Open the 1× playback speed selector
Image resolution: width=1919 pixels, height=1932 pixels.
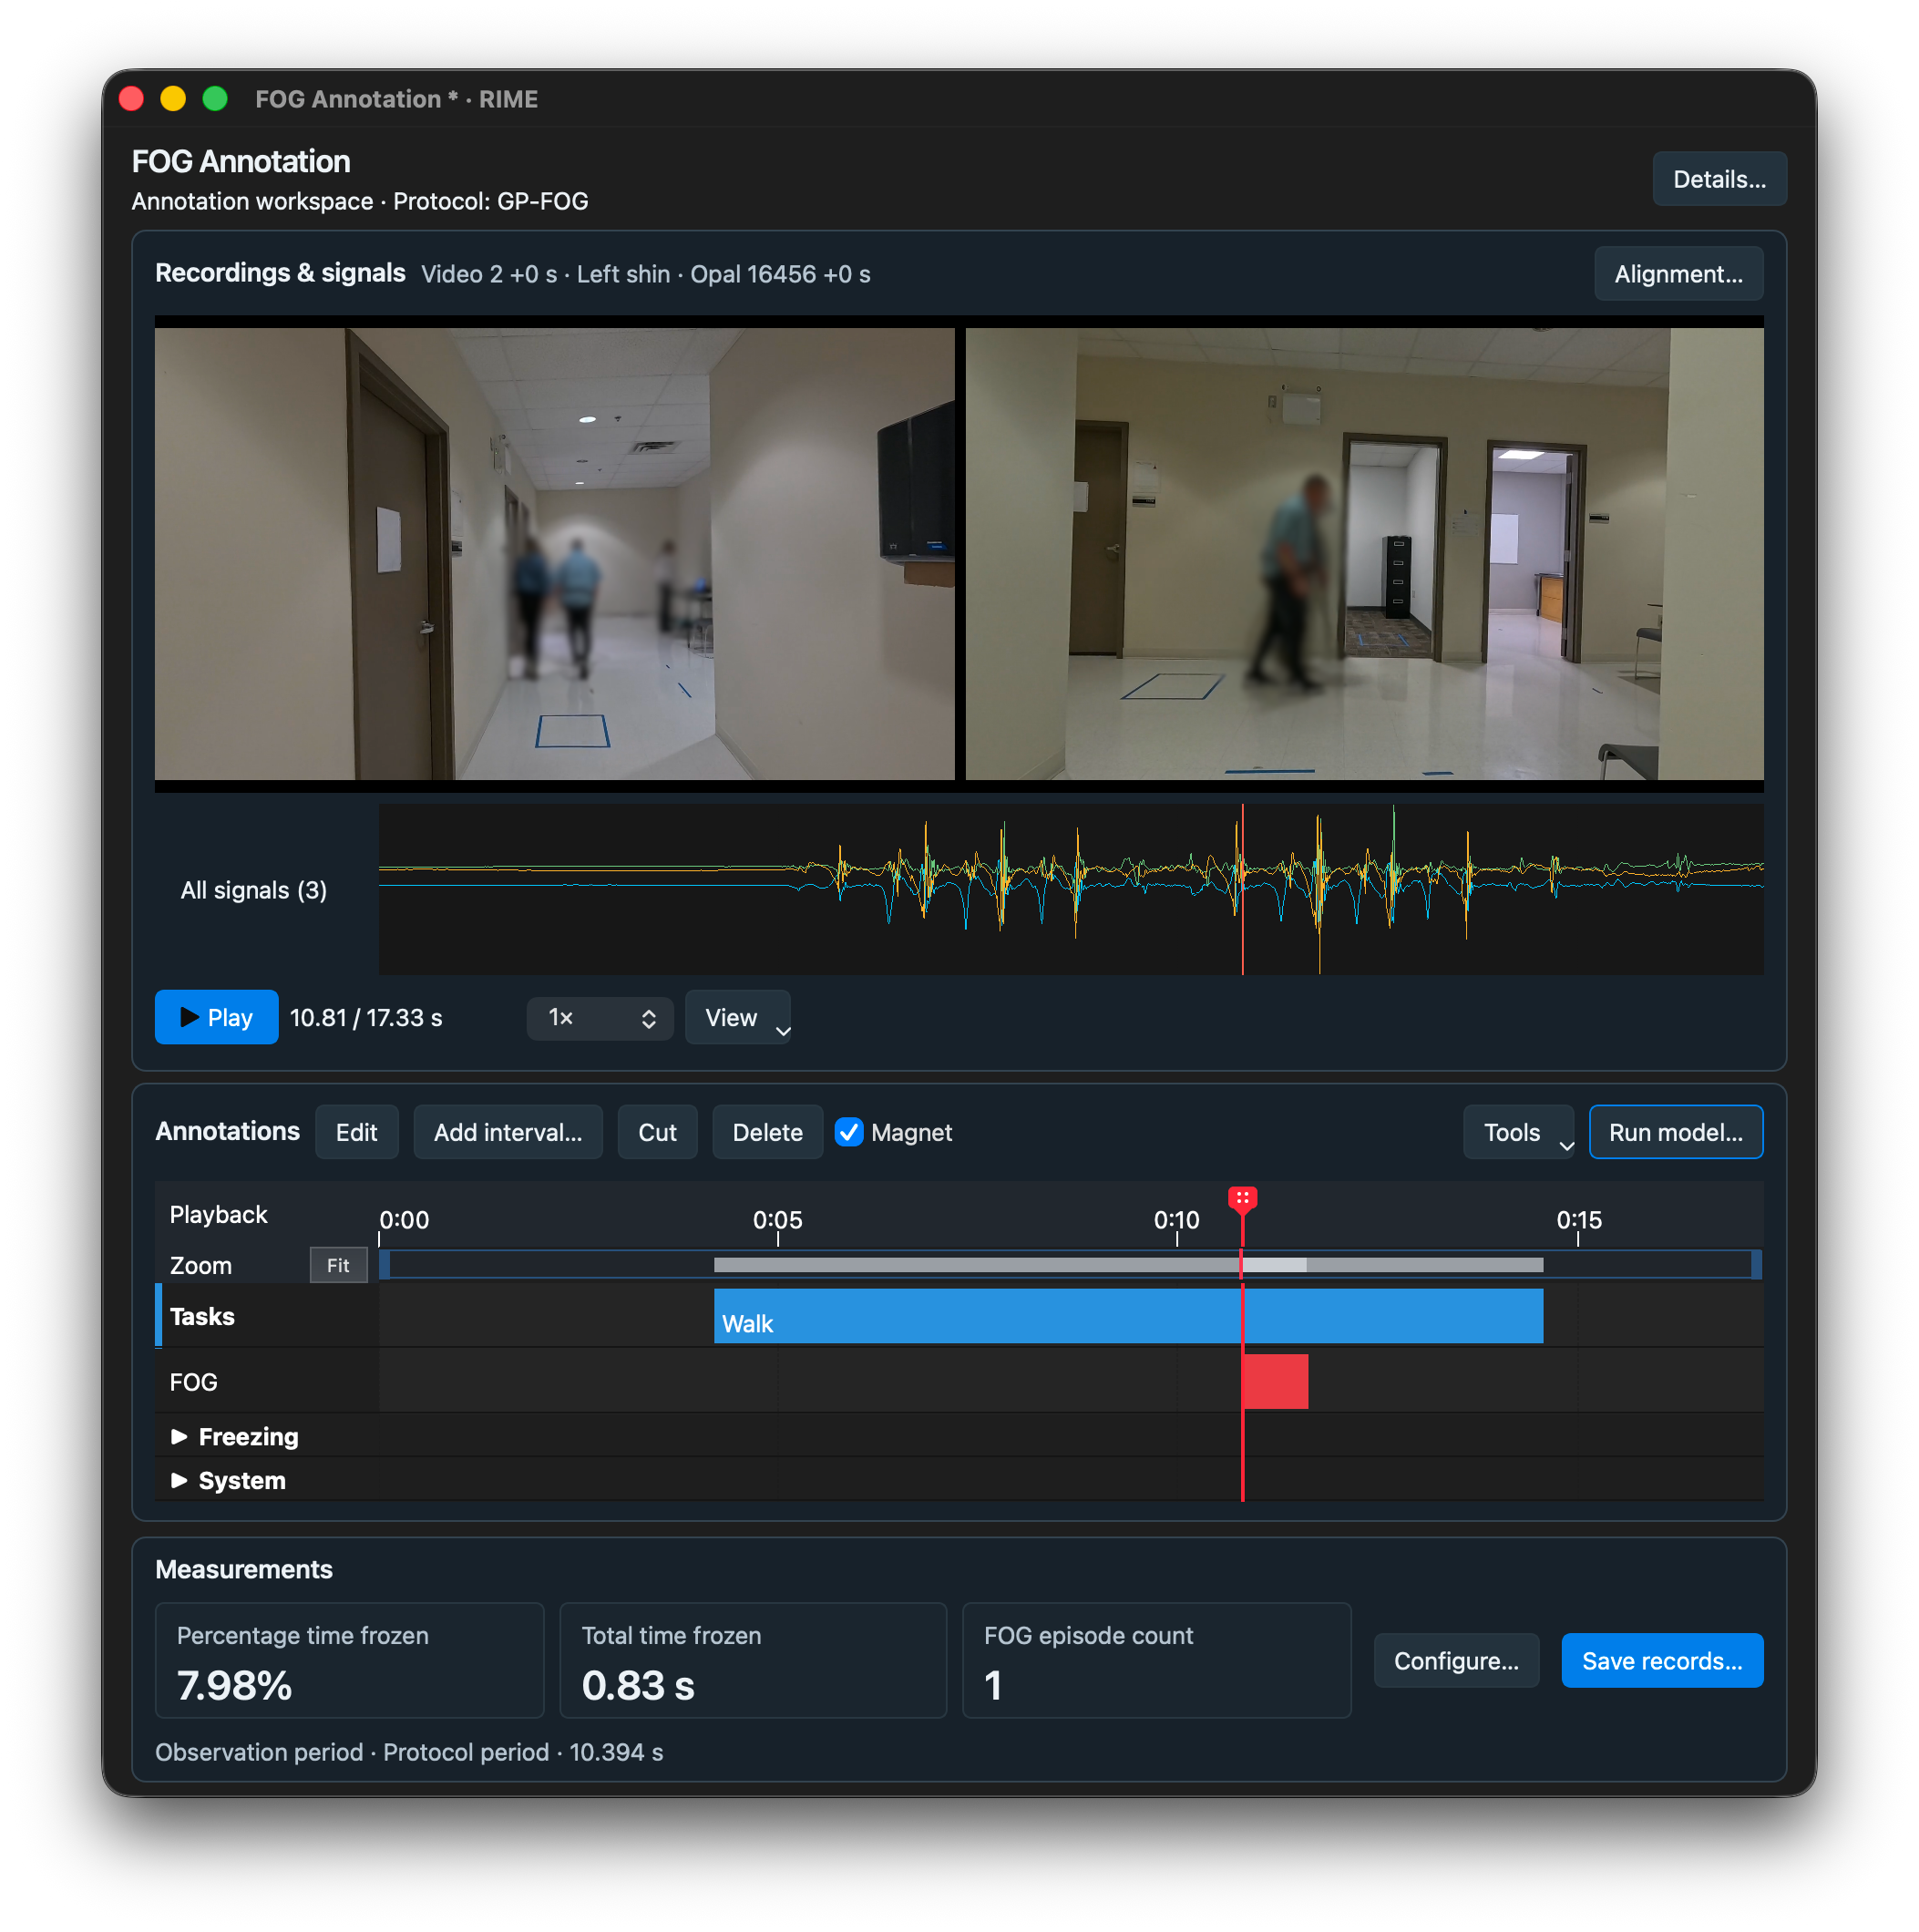point(600,1017)
